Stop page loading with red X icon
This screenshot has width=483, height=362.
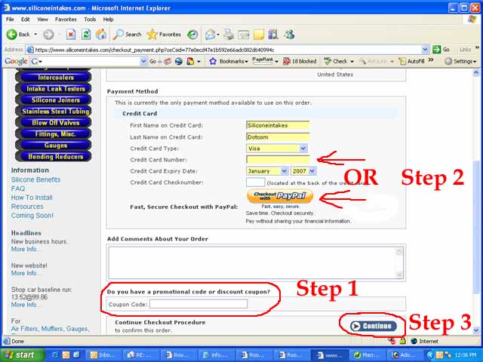point(71,34)
